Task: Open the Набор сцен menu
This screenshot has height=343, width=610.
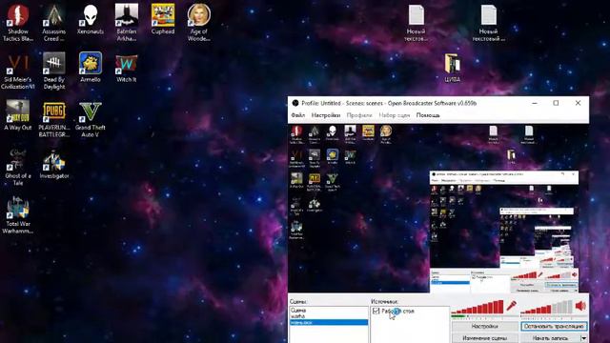Action: (x=394, y=115)
